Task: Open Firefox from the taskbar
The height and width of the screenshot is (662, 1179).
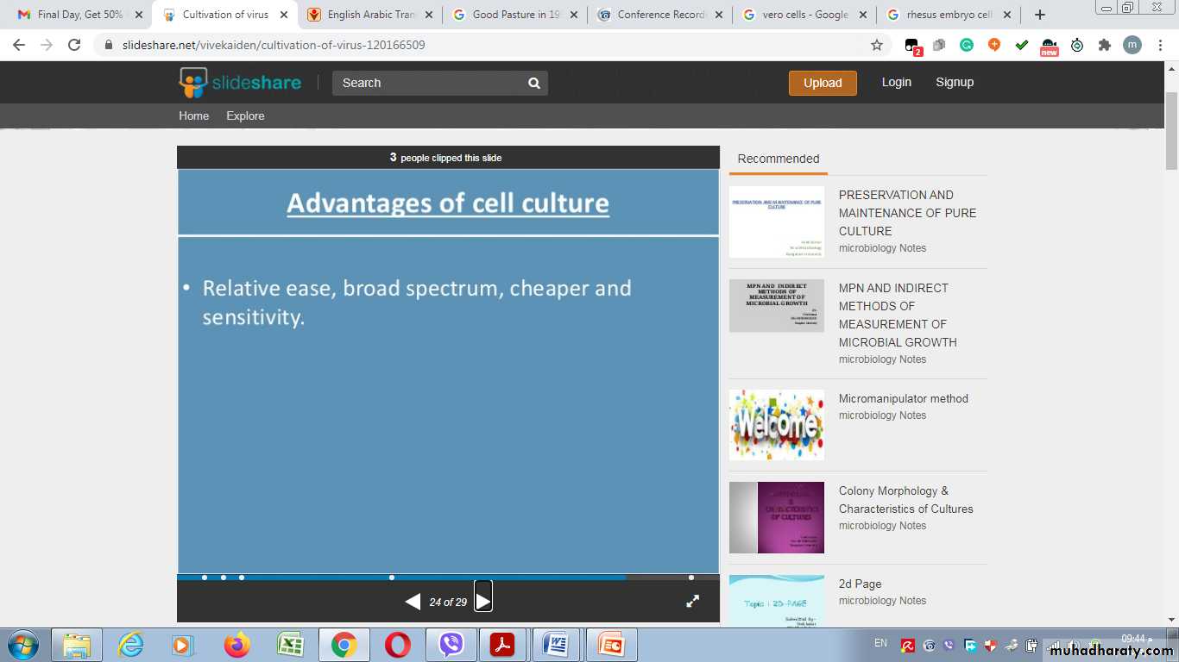Action: [236, 644]
